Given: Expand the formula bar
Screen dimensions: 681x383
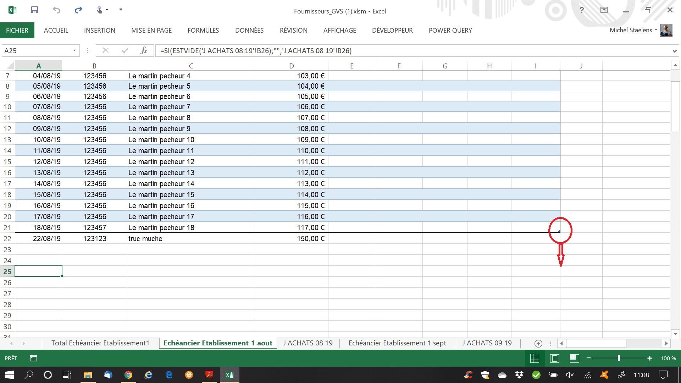Looking at the screenshot, I should point(674,51).
